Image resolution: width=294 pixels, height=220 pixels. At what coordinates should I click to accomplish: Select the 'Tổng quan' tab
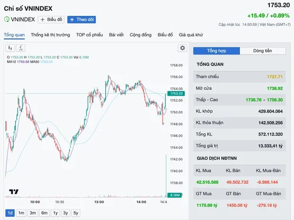click(14, 35)
